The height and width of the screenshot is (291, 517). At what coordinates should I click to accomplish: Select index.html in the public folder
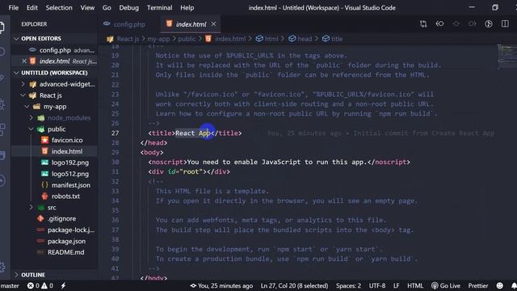click(66, 151)
